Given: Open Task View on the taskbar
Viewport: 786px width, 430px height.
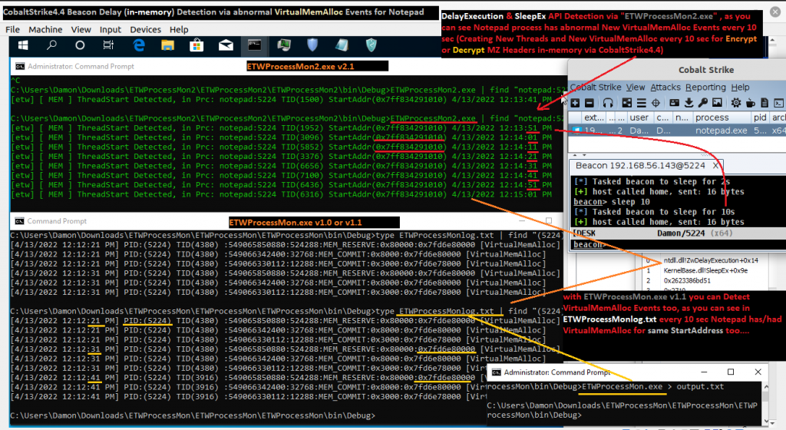Looking at the screenshot, I should point(108,45).
